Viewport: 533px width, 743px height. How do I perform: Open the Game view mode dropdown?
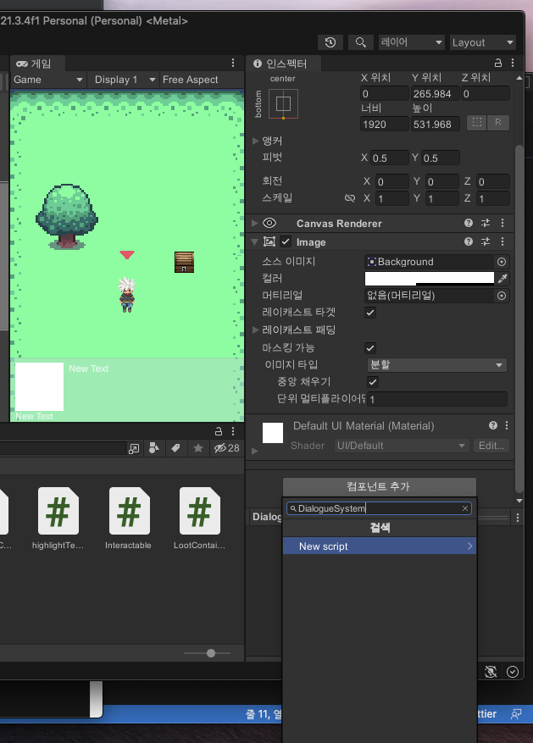pyautogui.click(x=47, y=80)
